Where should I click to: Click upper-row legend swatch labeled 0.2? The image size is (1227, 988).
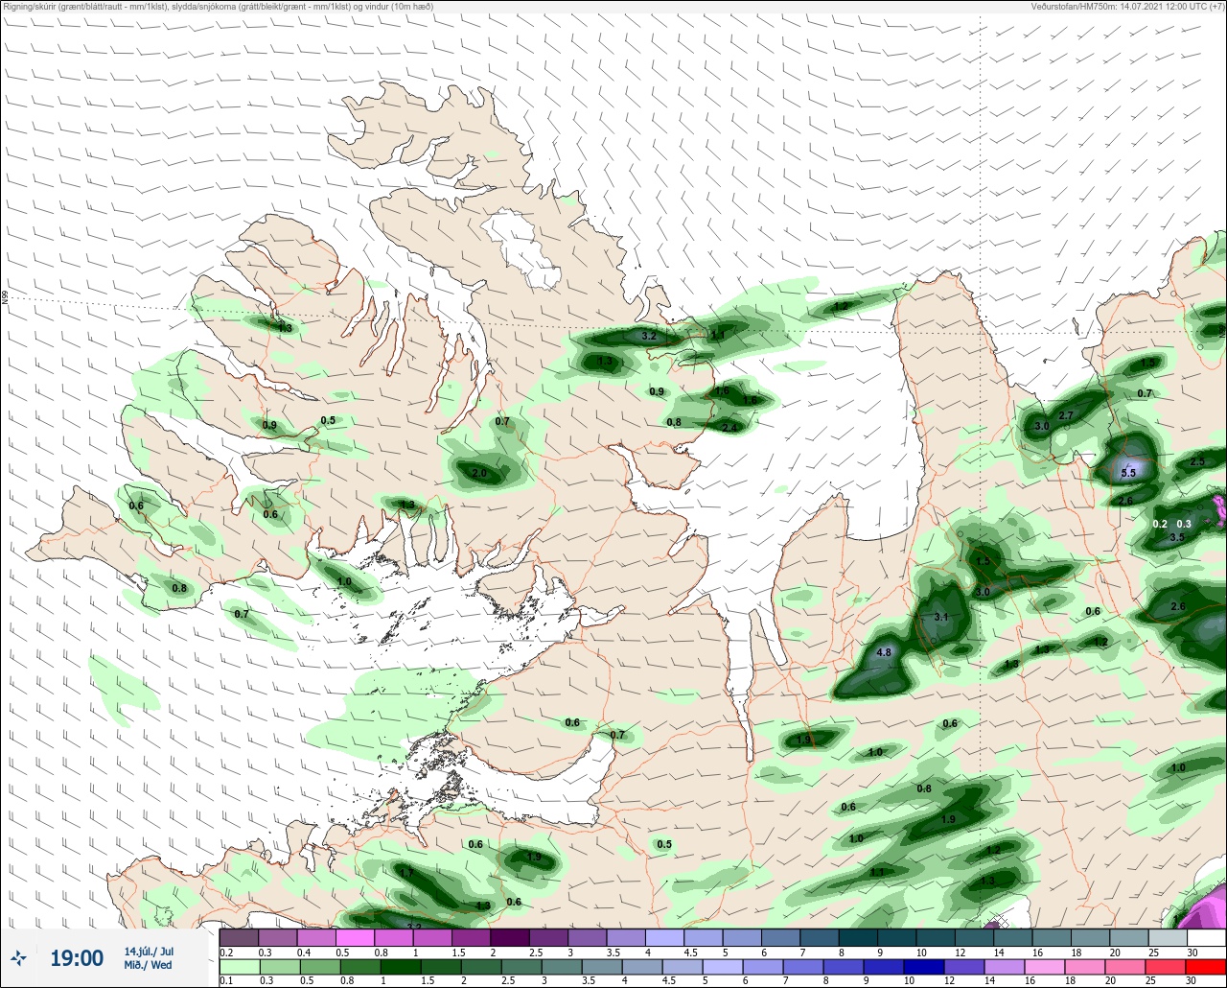(x=239, y=937)
